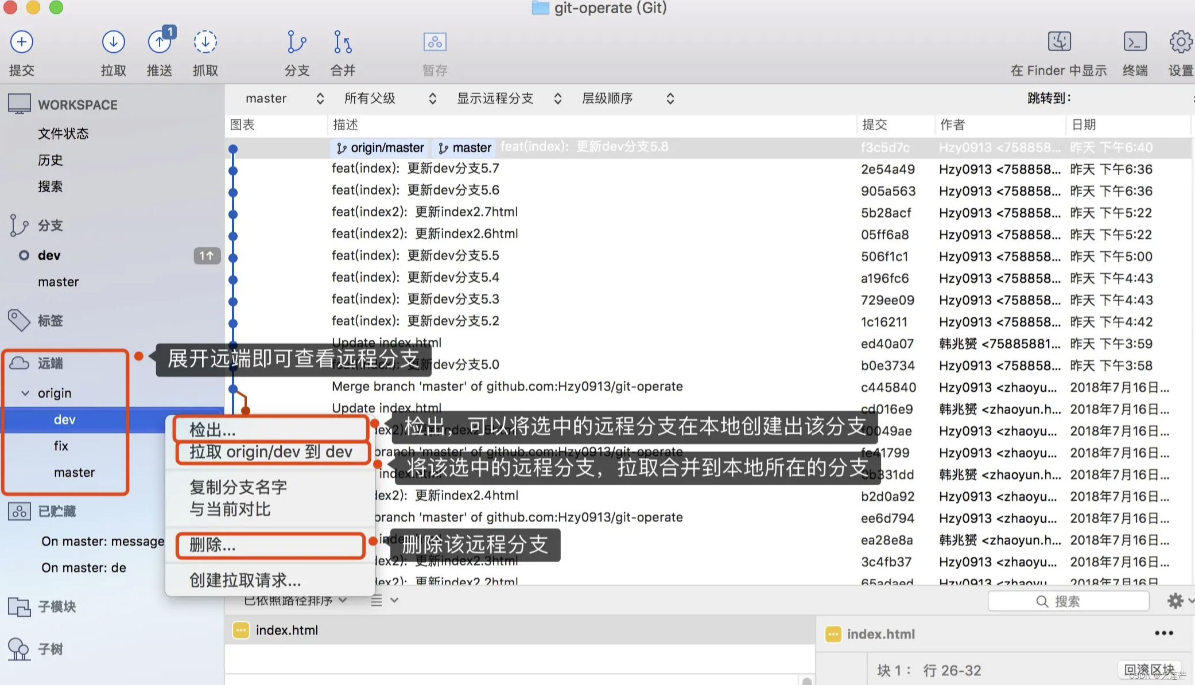Click 在 Finder 中显示 icon
Image resolution: width=1195 pixels, height=685 pixels.
(x=1058, y=42)
